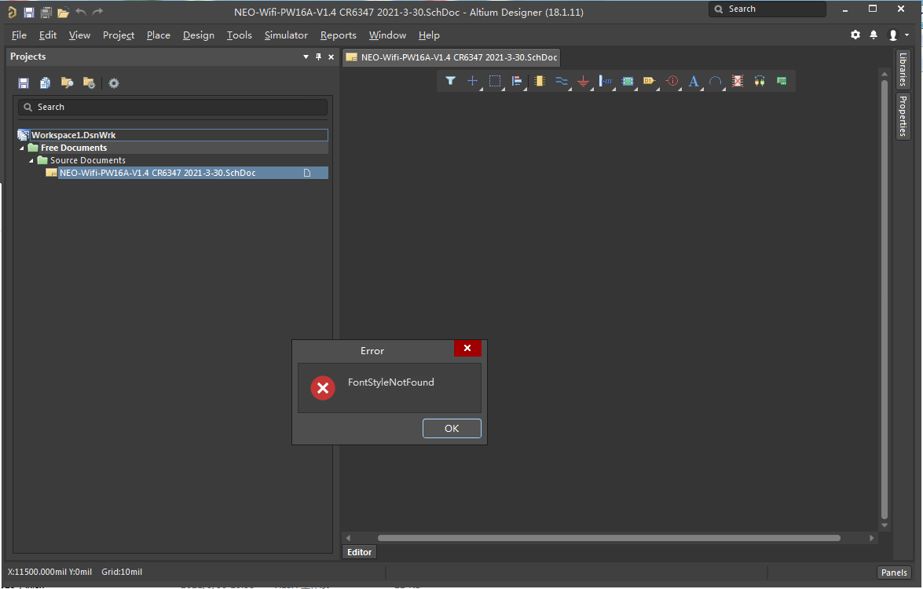Click the Place Sheet Symbol icon
The width and height of the screenshot is (923, 589).
click(x=627, y=81)
